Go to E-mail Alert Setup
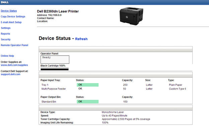Viewport: 209px width, 139px height. click(11, 22)
